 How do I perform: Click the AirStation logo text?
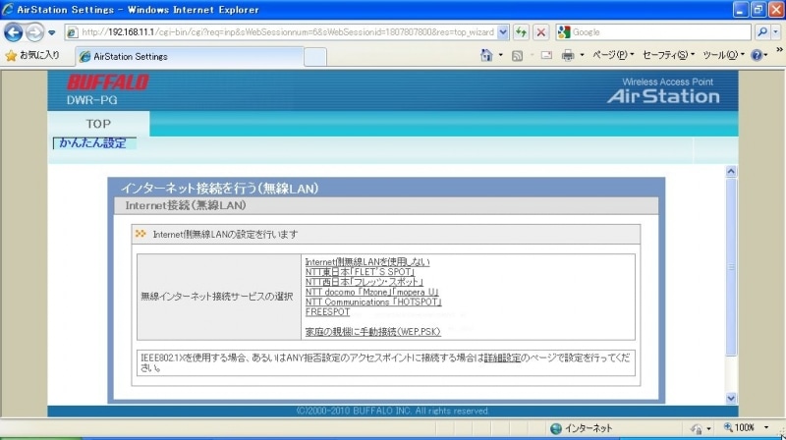[662, 96]
